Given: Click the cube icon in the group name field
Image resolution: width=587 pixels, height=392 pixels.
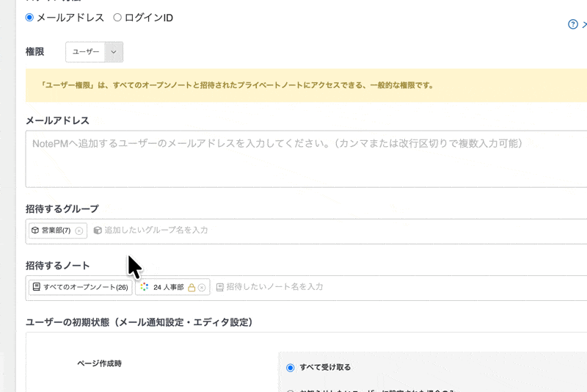Looking at the screenshot, I should [98, 231].
